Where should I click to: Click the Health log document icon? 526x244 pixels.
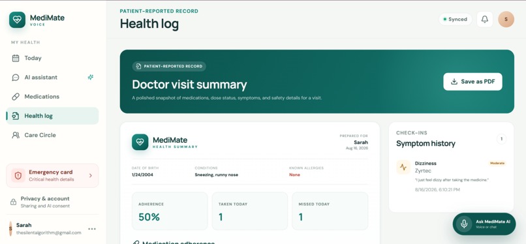(16, 116)
